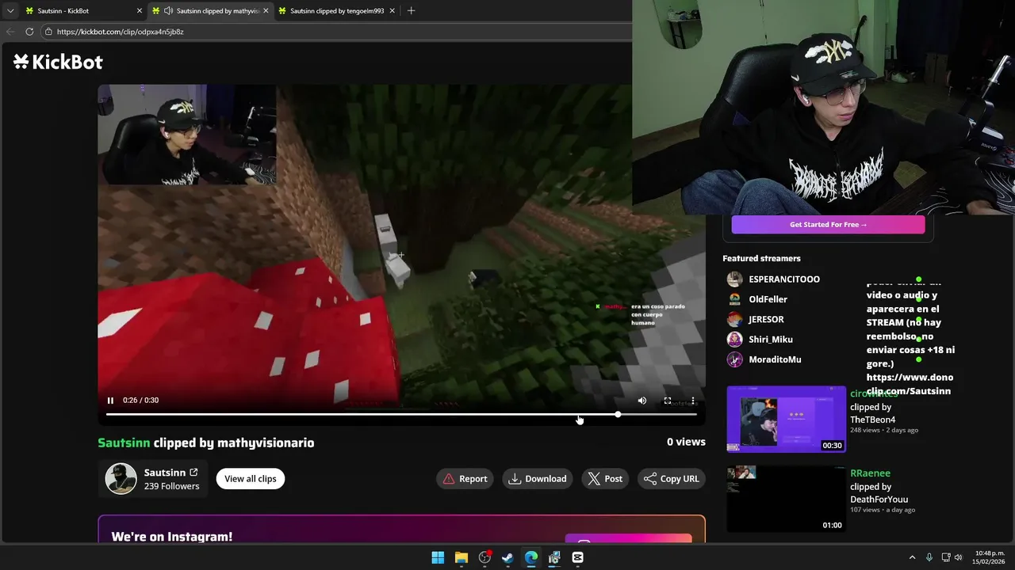This screenshot has height=570, width=1015.
Task: Open Windows Start menu
Action: [438, 557]
